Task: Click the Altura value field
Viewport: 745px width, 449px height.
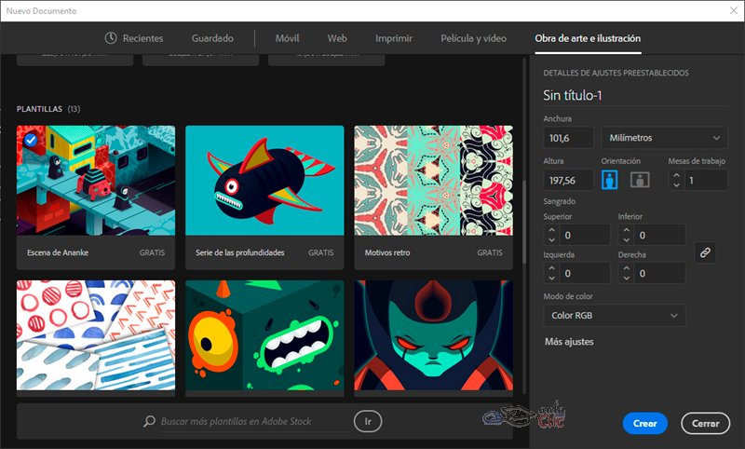Action: [568, 180]
